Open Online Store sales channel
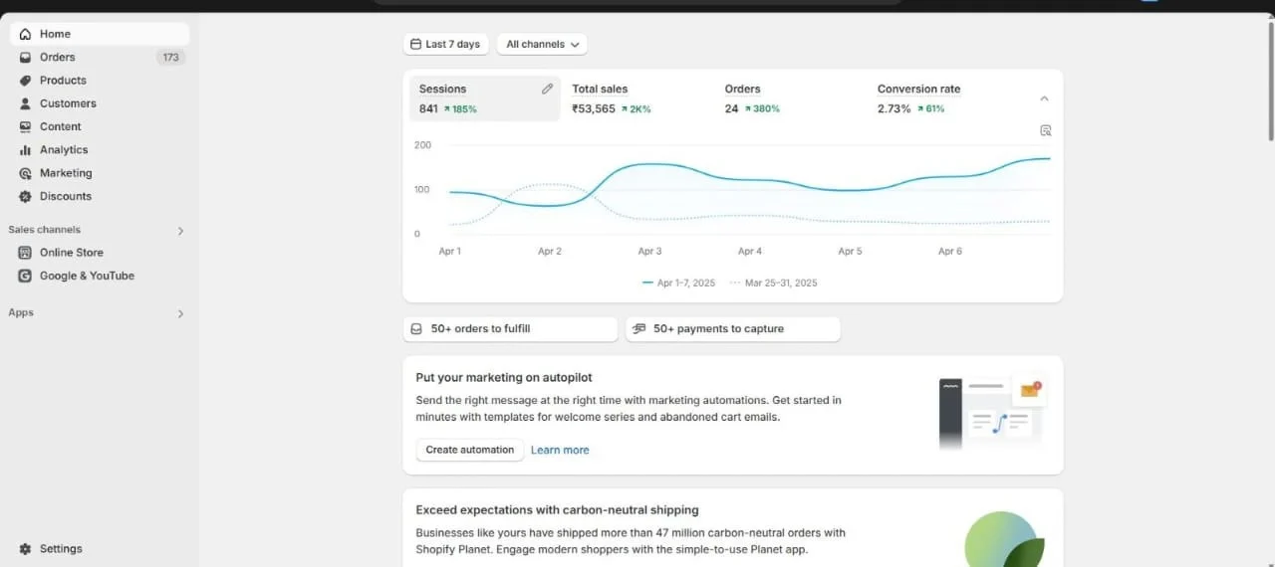 (100, 253)
